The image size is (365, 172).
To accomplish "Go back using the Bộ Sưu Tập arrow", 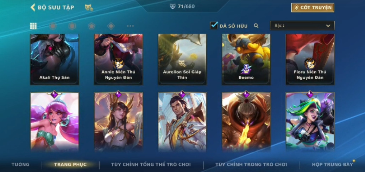I will coord(33,7).
